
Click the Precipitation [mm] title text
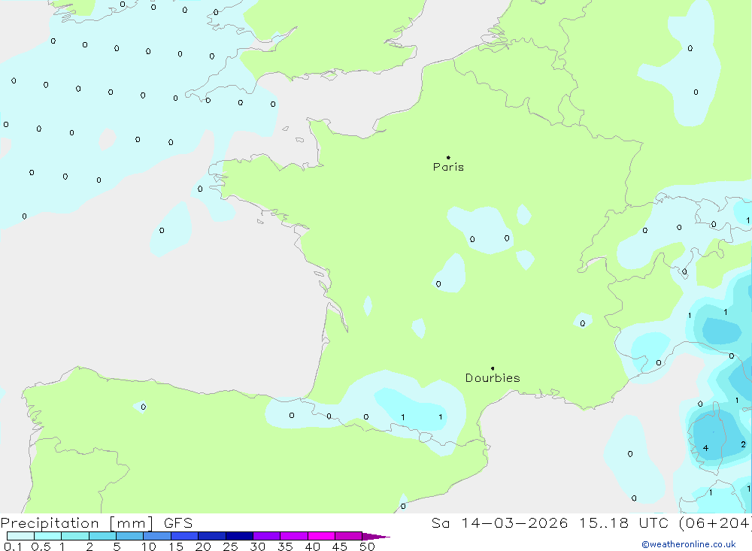pyautogui.click(x=77, y=522)
